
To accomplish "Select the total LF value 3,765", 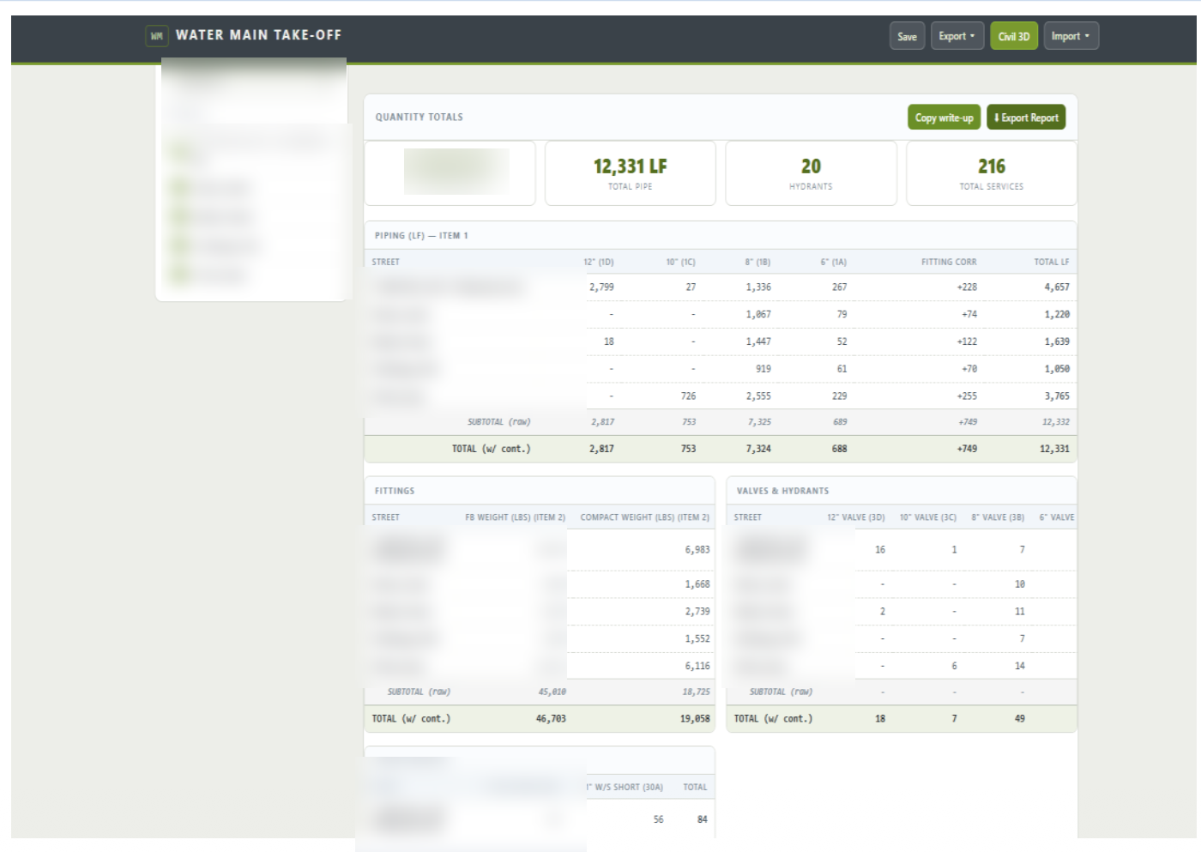I will pos(1057,396).
